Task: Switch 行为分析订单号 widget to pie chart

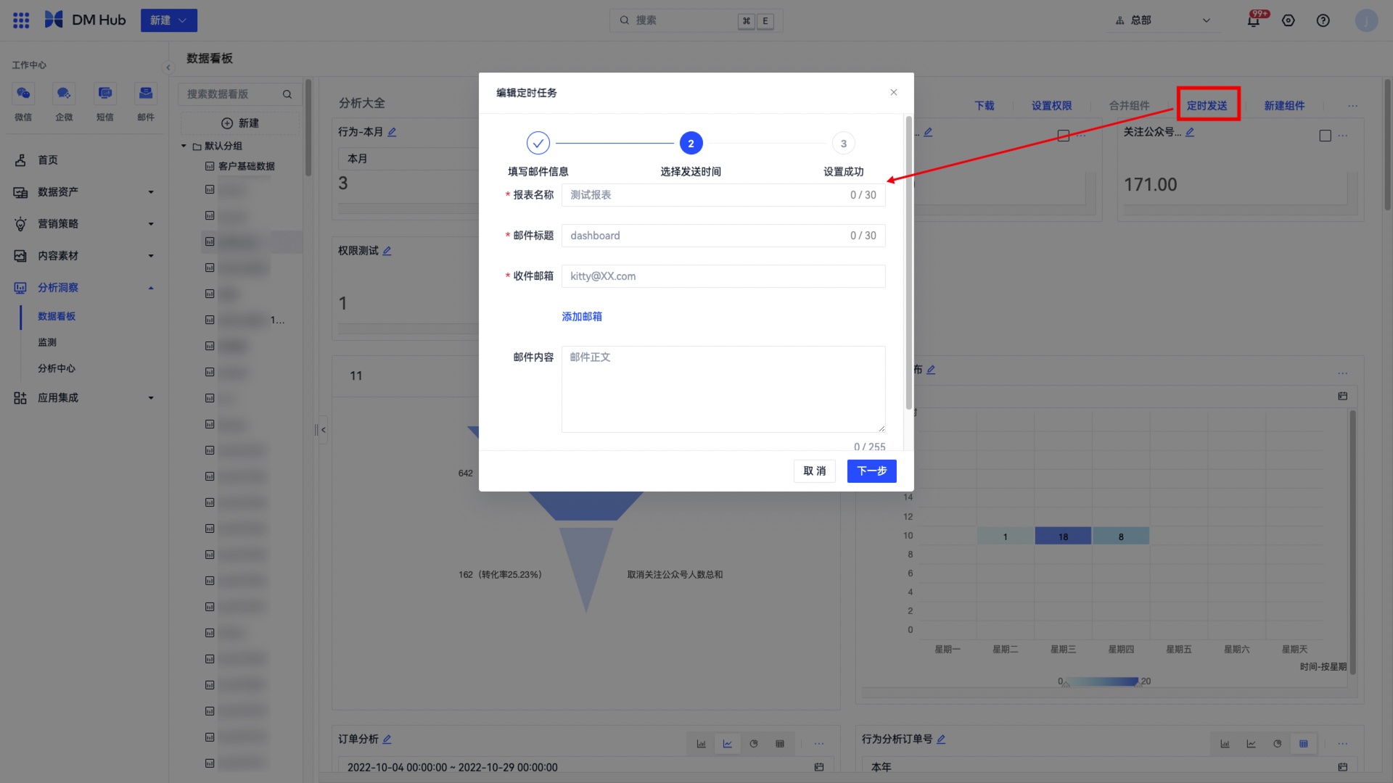Action: pyautogui.click(x=1278, y=744)
